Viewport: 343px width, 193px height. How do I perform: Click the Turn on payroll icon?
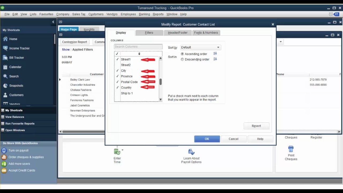coord(4,151)
